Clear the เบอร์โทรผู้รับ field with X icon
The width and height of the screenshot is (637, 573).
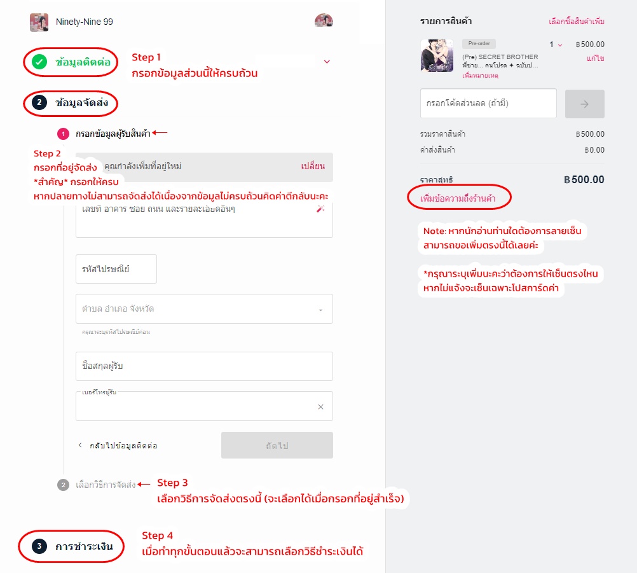coord(320,407)
